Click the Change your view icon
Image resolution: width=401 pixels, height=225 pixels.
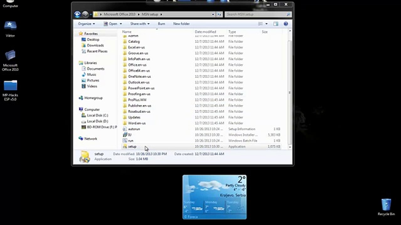pyautogui.click(x=260, y=24)
